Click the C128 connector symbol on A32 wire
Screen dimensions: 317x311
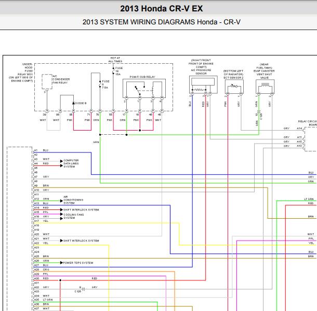pos(83,289)
